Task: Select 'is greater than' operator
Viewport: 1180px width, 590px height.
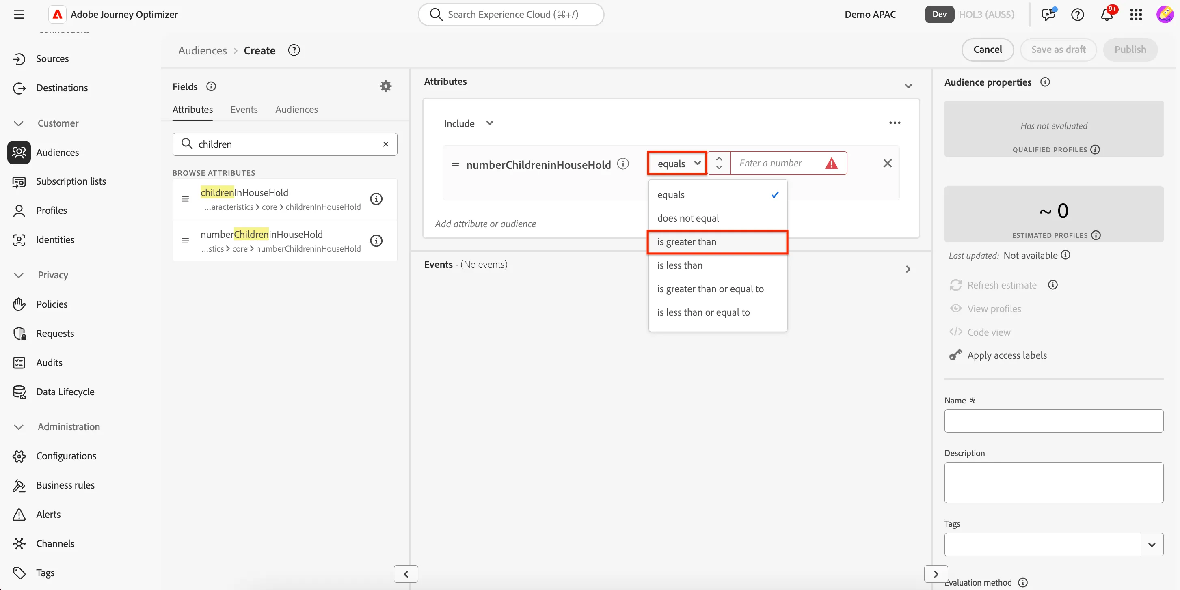Action: (718, 242)
